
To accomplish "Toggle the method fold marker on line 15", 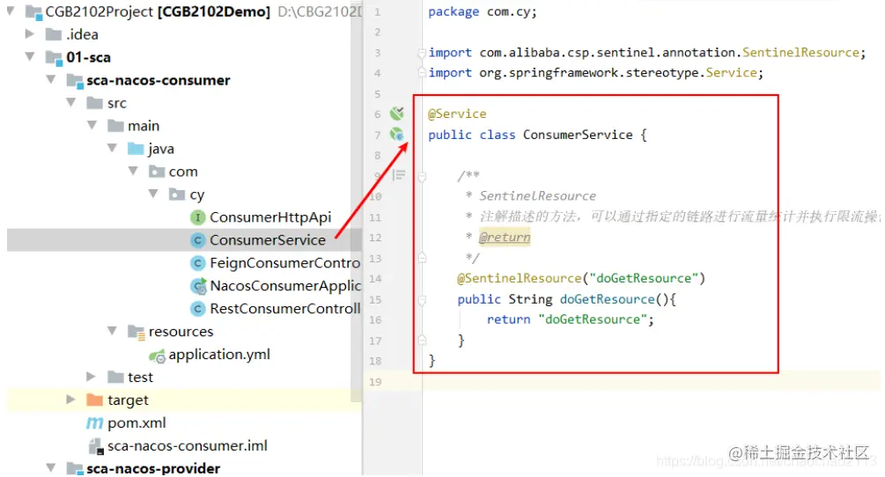I will click(422, 300).
